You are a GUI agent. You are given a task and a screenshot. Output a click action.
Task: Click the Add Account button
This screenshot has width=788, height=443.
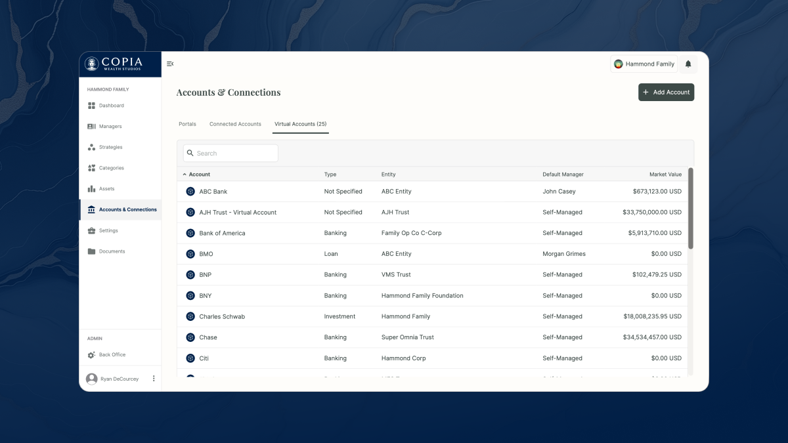(x=666, y=93)
